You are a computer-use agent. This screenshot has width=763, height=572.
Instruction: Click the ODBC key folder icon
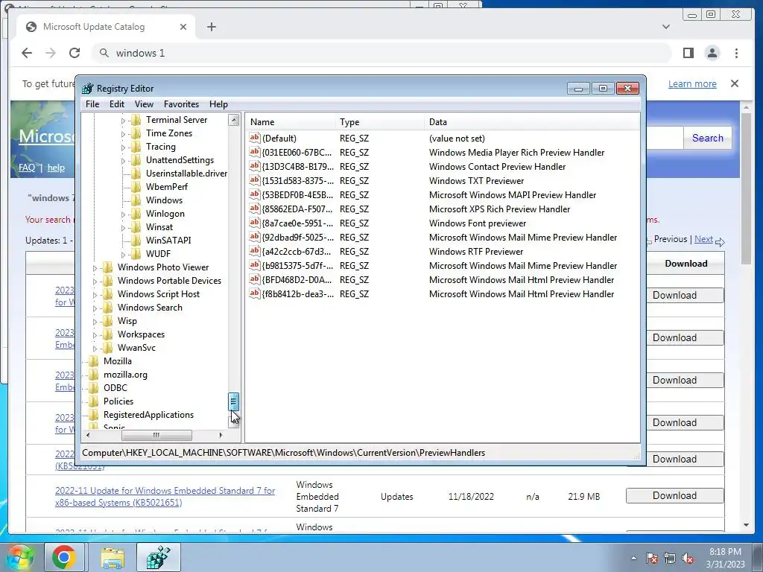pos(93,387)
